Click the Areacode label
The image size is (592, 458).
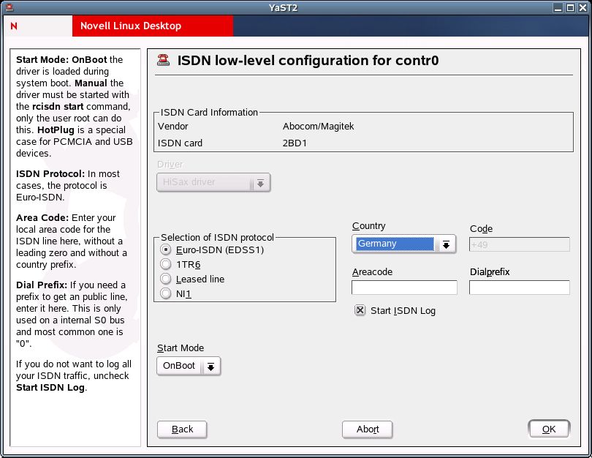(x=372, y=272)
